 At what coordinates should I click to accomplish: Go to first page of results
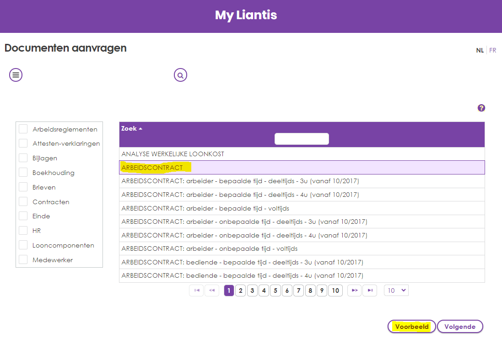[x=197, y=290]
